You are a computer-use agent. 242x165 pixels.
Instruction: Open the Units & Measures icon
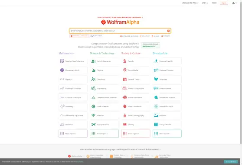93,61
